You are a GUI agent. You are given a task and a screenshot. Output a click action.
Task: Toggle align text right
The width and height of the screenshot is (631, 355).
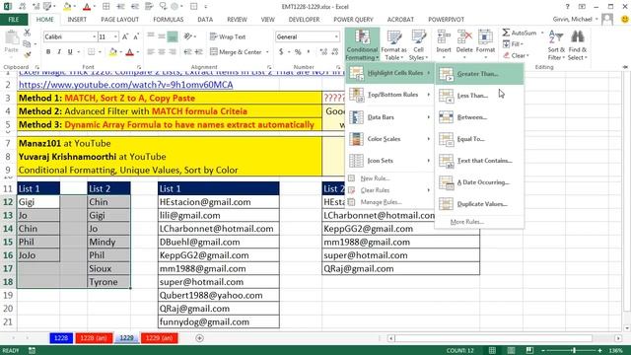click(x=173, y=52)
